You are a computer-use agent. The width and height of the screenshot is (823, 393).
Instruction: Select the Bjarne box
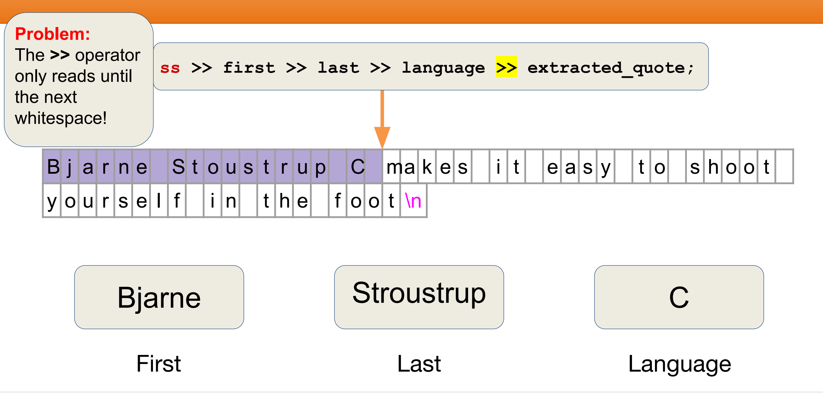coord(159,297)
